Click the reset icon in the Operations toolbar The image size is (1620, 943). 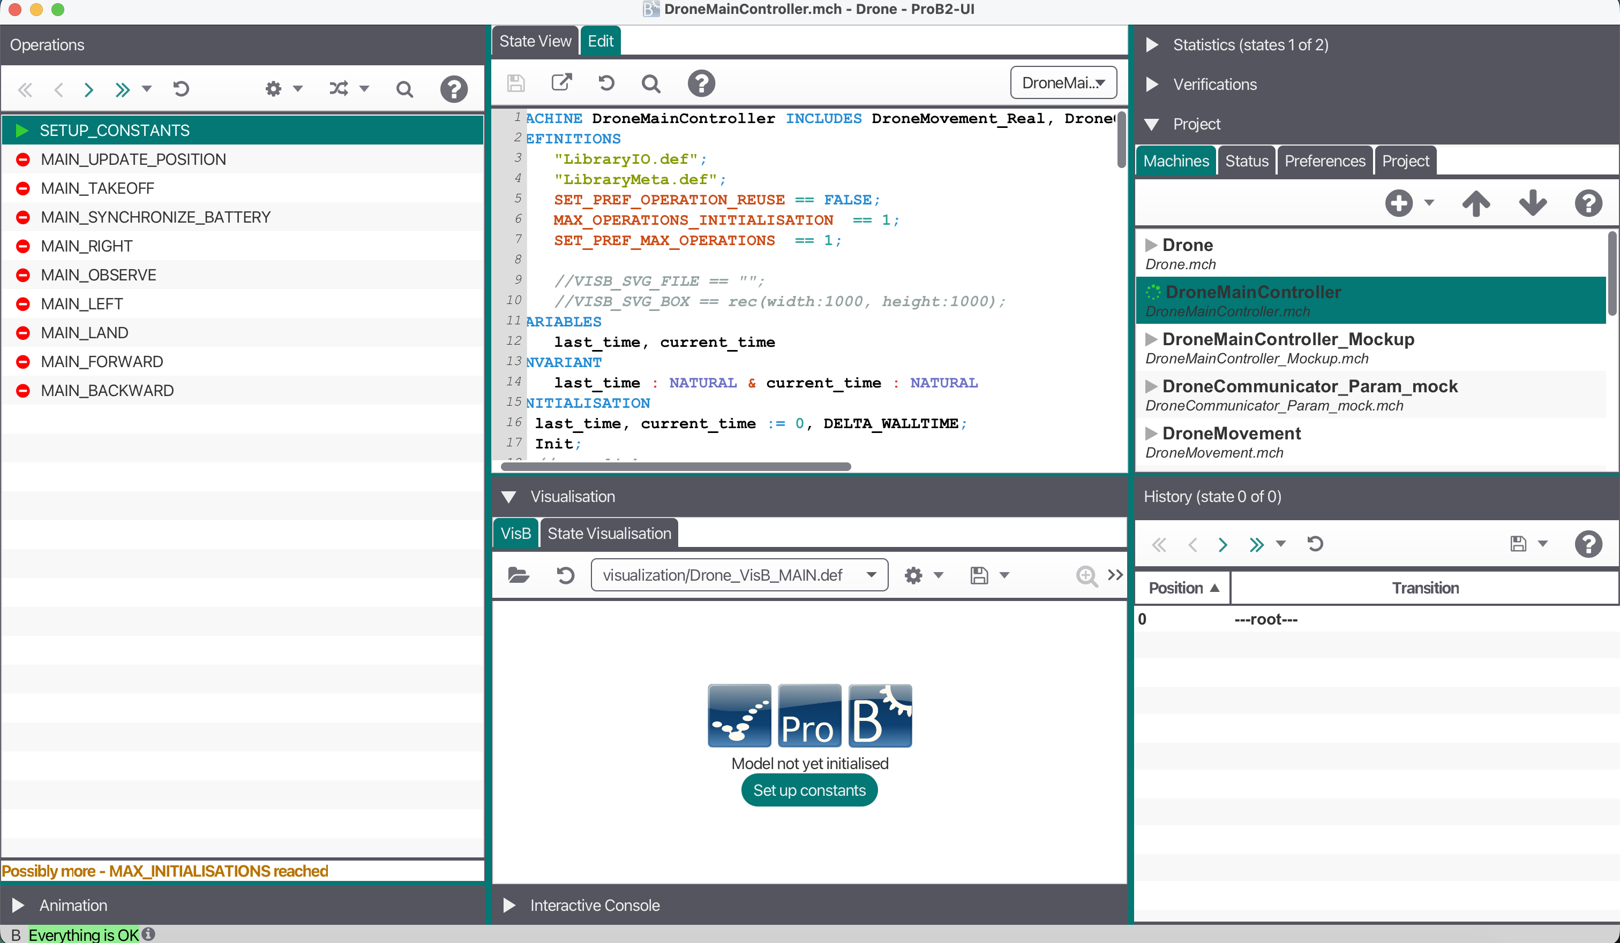tap(181, 89)
